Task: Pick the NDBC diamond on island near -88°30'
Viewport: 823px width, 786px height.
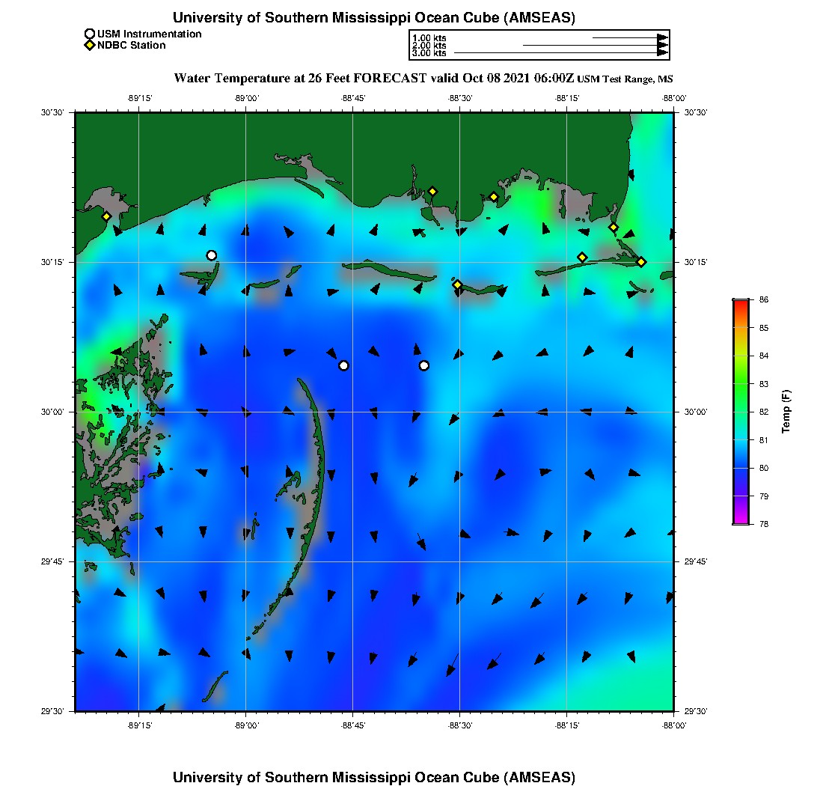Action: (457, 284)
